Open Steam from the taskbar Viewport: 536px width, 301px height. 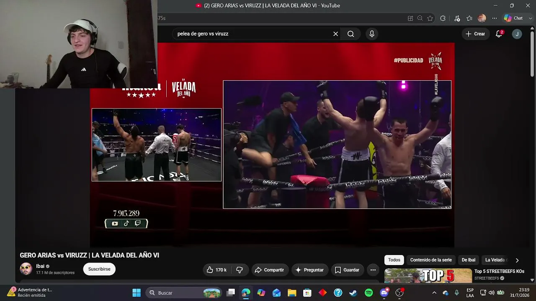(353, 293)
